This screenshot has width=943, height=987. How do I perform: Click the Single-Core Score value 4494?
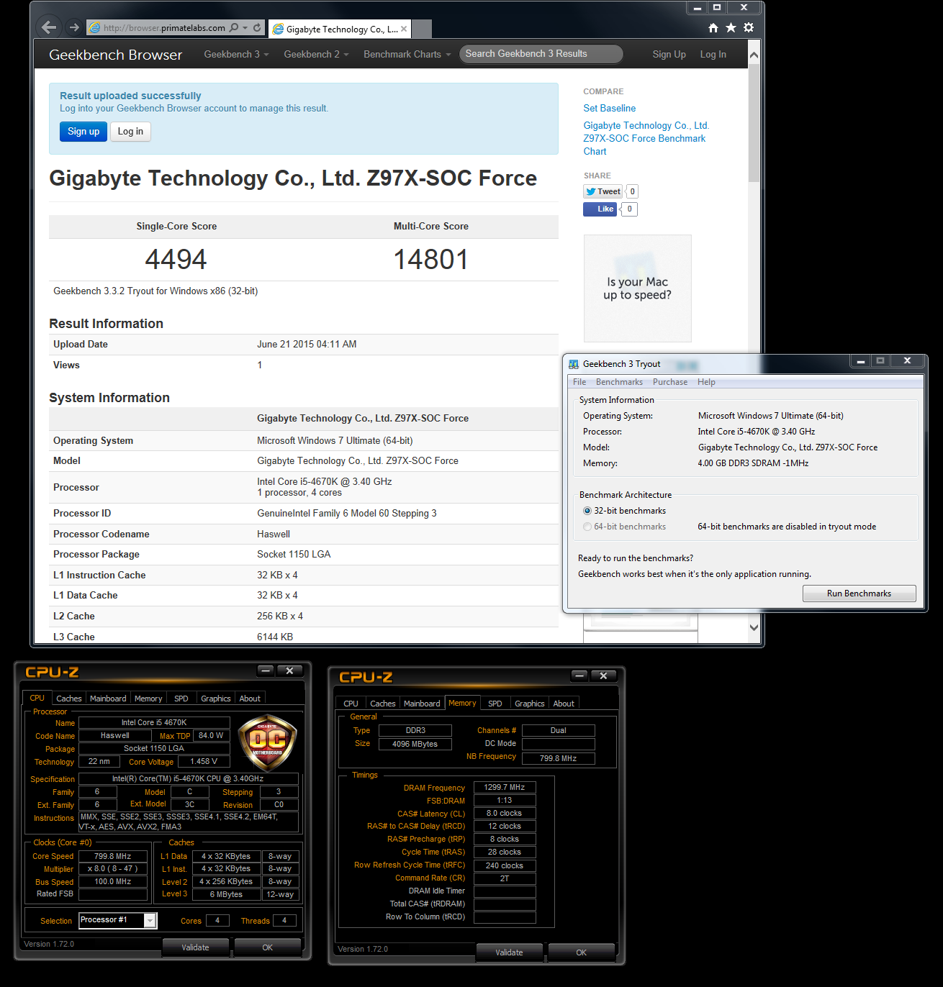(176, 260)
